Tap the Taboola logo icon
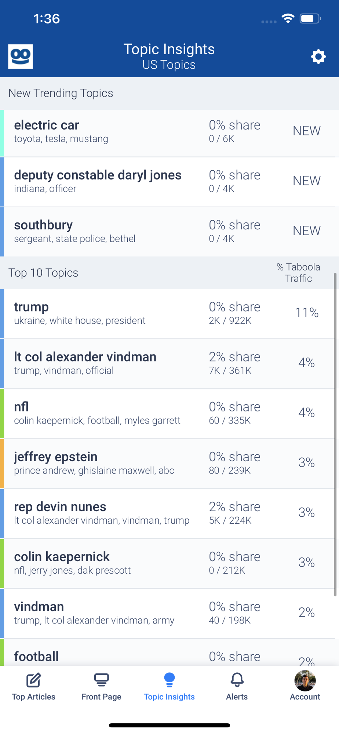This screenshot has height=734, width=339. pos(21,57)
